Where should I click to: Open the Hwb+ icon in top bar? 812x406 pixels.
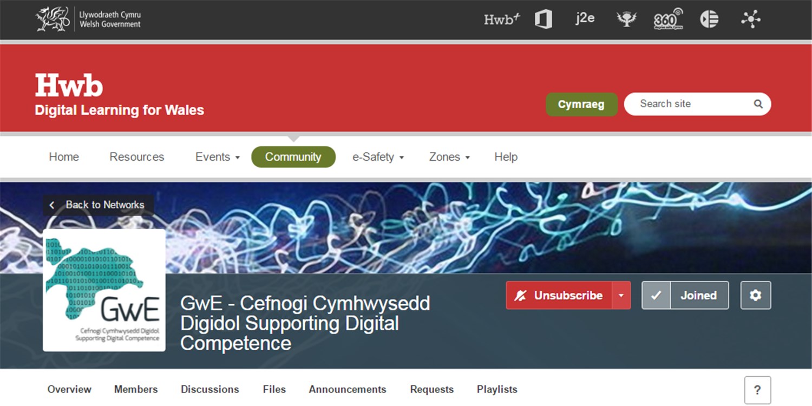click(501, 19)
